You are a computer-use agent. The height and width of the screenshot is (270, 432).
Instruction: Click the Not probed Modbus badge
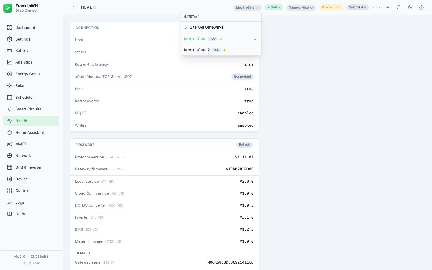[242, 77]
